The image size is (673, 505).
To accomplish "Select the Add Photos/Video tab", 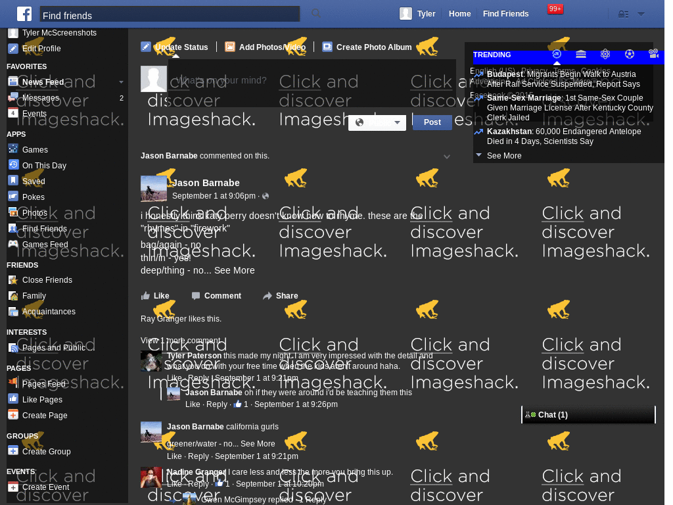I will [x=266, y=47].
